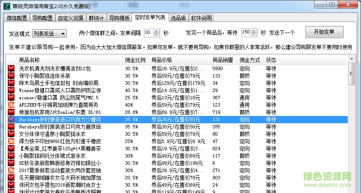
Task: Open the 选品库 tab
Action: point(178,18)
